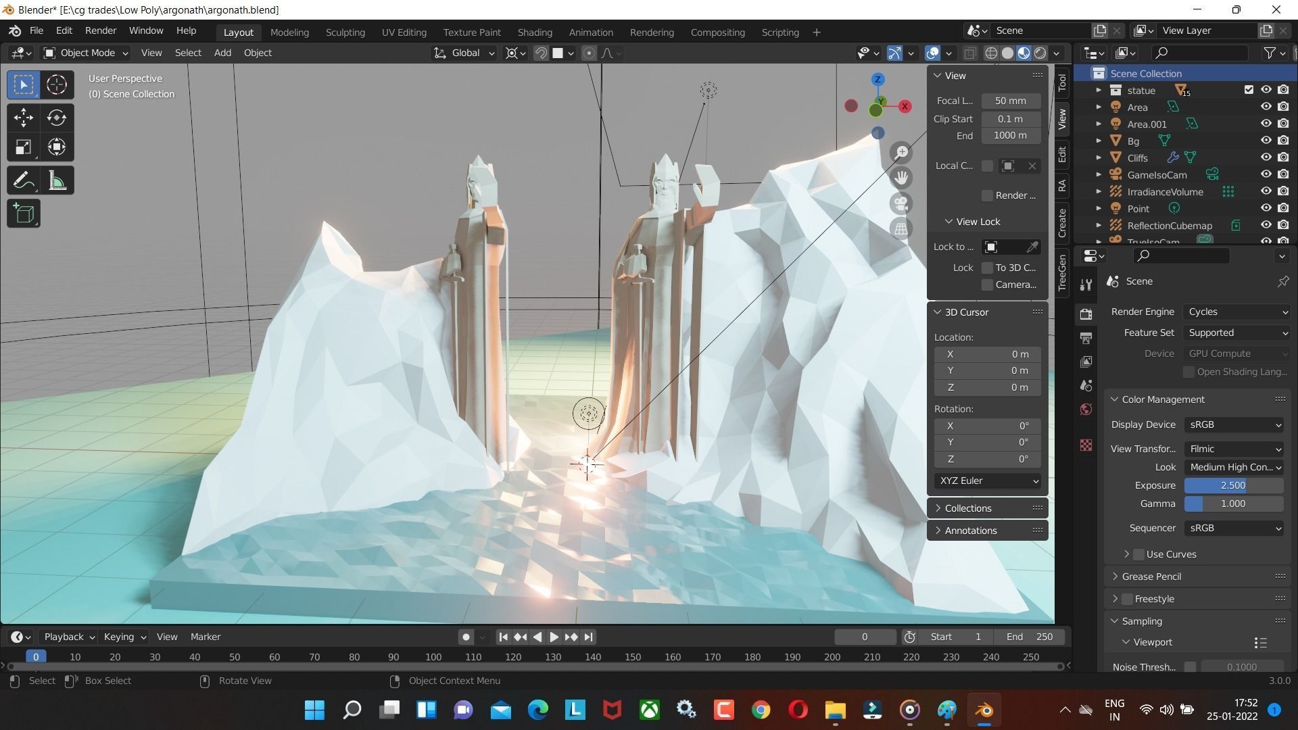Click the pan view hand icon
1298x730 pixels.
click(x=901, y=178)
